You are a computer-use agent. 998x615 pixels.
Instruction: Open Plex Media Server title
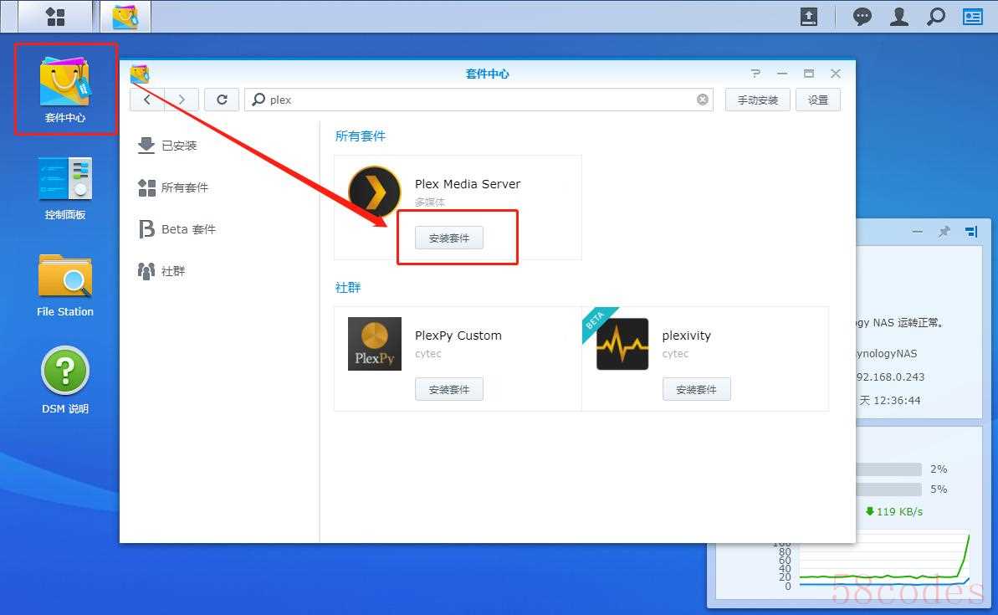[468, 184]
